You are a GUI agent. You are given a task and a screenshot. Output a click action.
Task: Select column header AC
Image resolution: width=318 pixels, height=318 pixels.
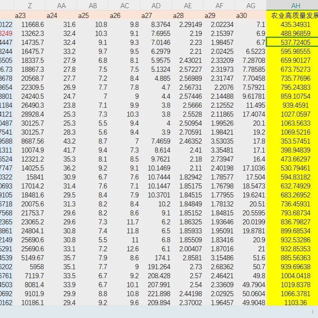pyautogui.click(x=124, y=5)
